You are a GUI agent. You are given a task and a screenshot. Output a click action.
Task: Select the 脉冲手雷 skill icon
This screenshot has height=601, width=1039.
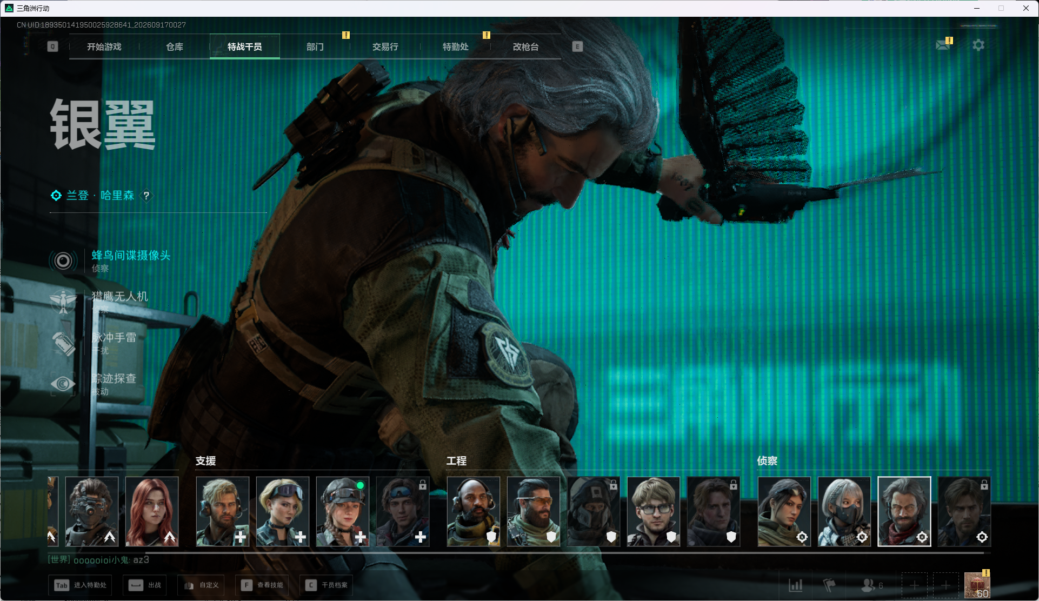coord(63,343)
